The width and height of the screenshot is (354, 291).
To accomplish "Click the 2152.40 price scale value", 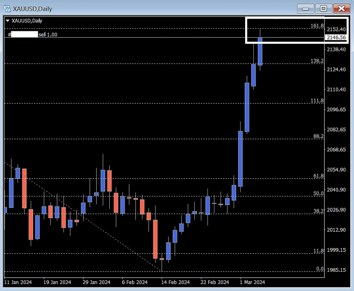I will point(336,29).
